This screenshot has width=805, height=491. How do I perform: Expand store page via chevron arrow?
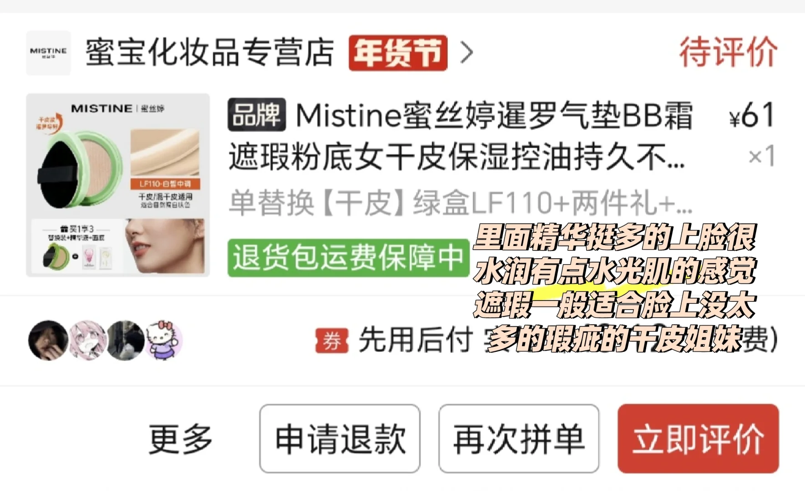[466, 53]
